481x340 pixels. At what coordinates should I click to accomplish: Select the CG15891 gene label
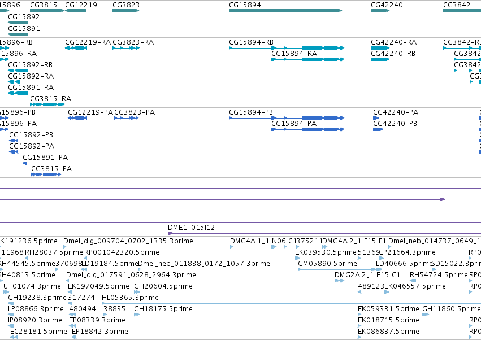[x=24, y=28]
